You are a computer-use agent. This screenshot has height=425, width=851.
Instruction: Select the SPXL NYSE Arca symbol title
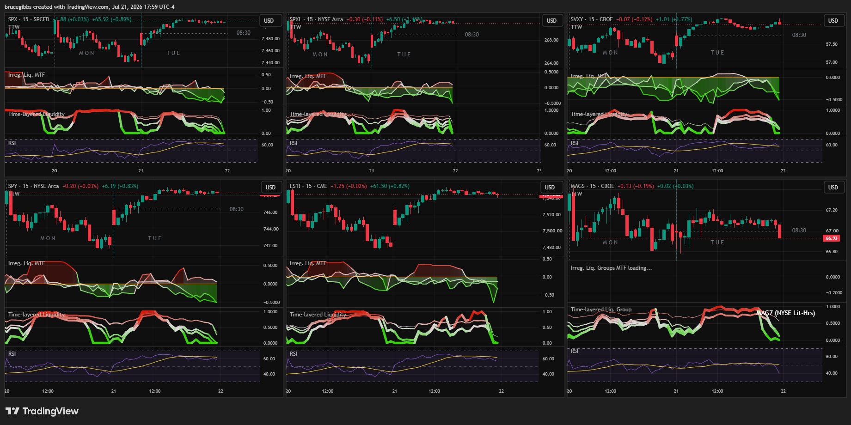pyautogui.click(x=316, y=19)
